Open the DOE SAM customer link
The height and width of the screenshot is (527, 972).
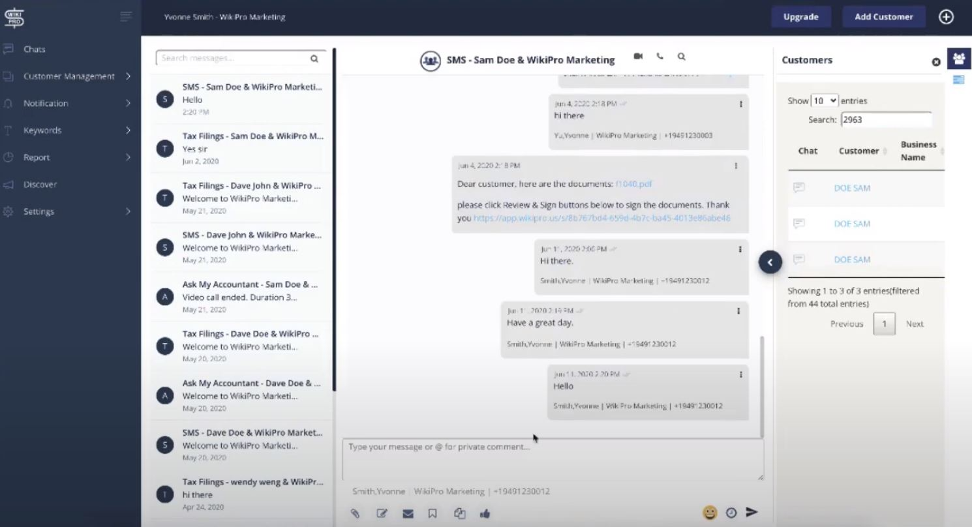[852, 188]
